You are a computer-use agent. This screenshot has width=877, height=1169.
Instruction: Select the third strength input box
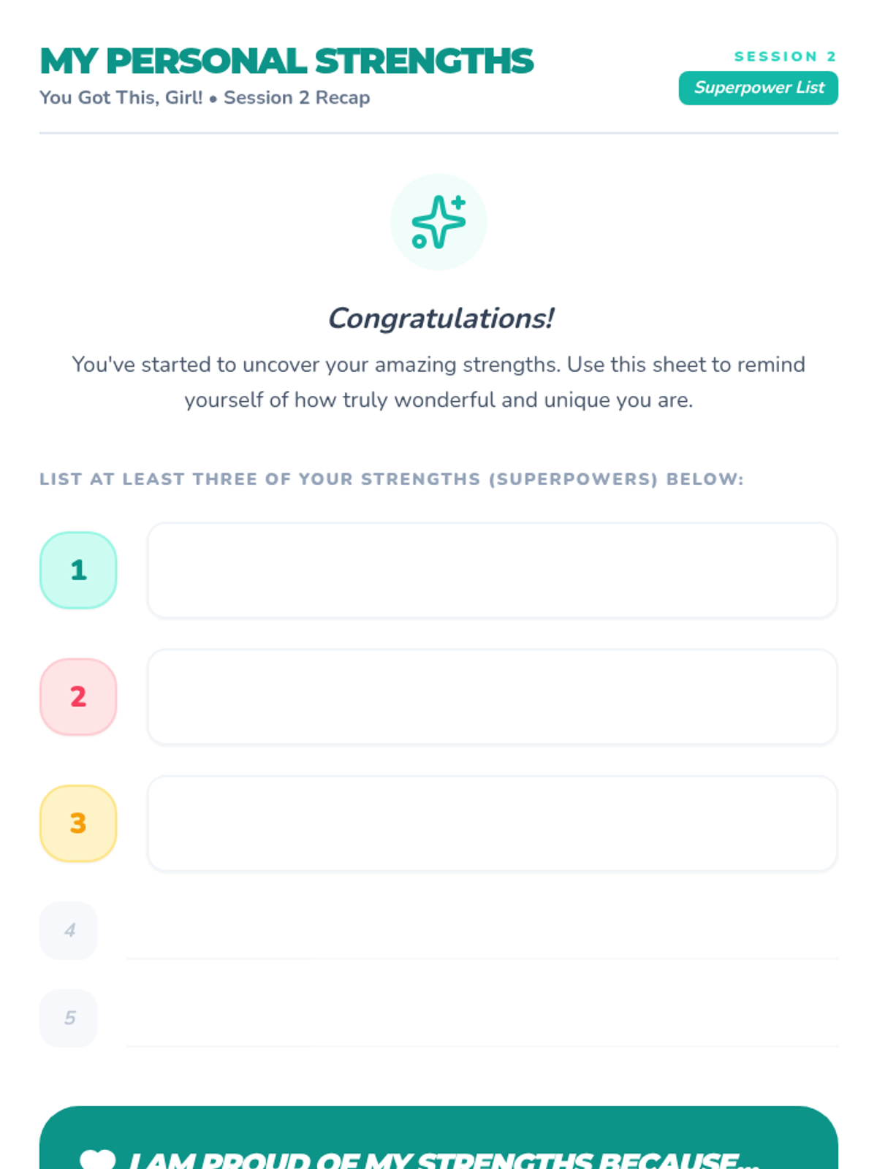coord(492,823)
